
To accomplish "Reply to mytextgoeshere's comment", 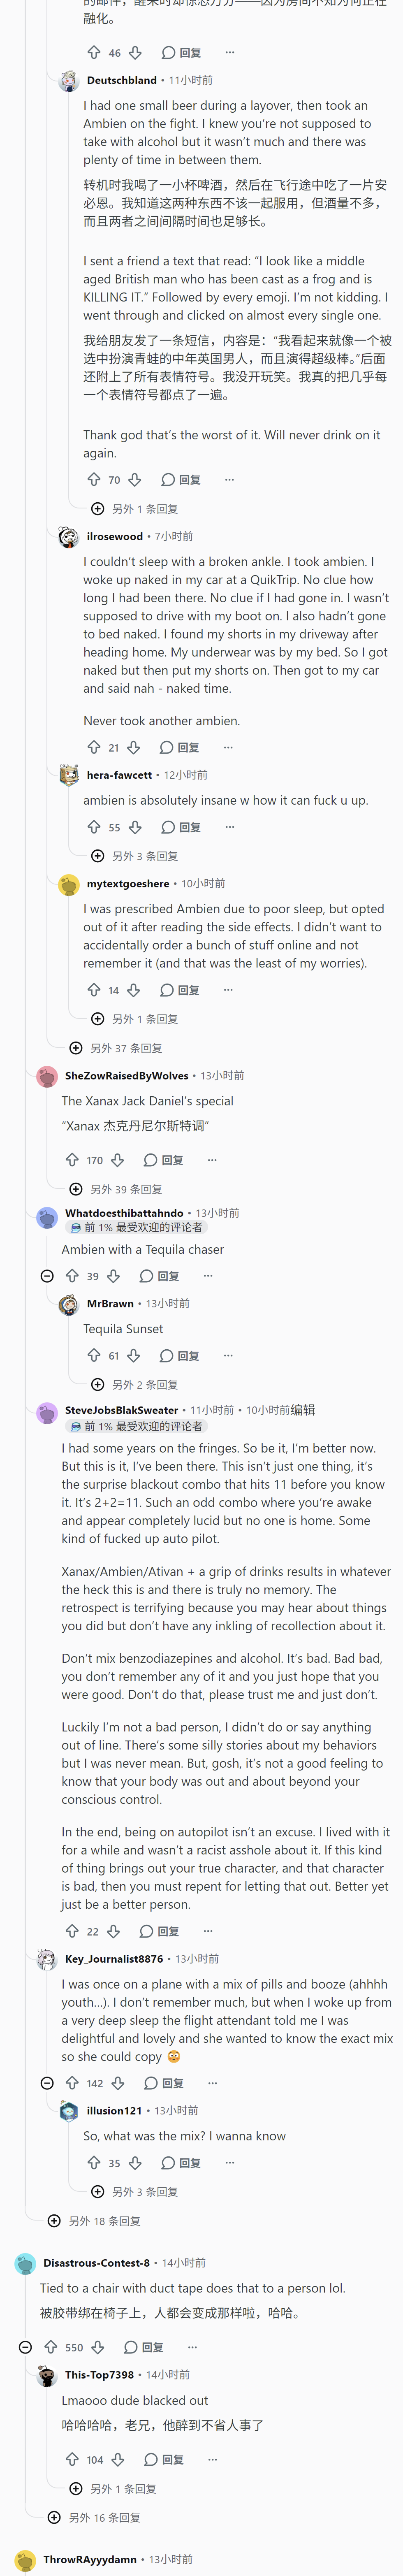I will [180, 990].
